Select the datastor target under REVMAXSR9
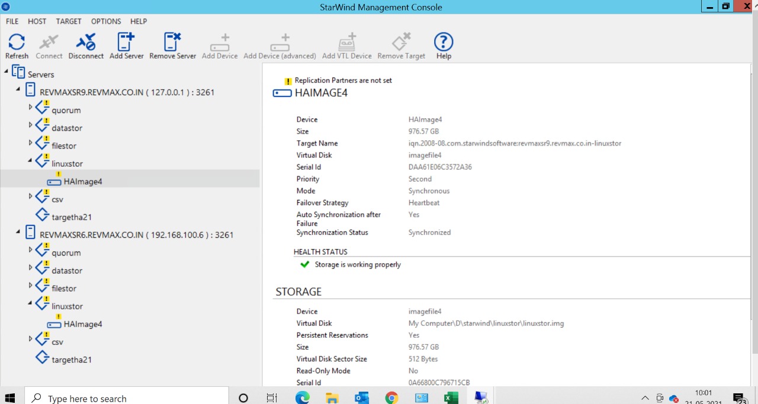 [67, 128]
